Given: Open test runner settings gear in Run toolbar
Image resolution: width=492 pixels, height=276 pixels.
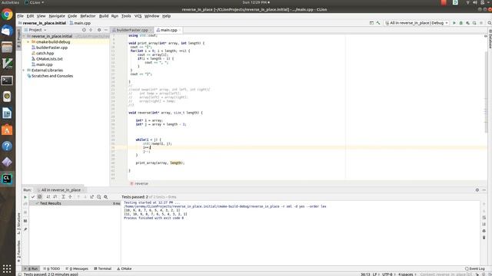Looking at the screenshot, I should [x=106, y=197].
